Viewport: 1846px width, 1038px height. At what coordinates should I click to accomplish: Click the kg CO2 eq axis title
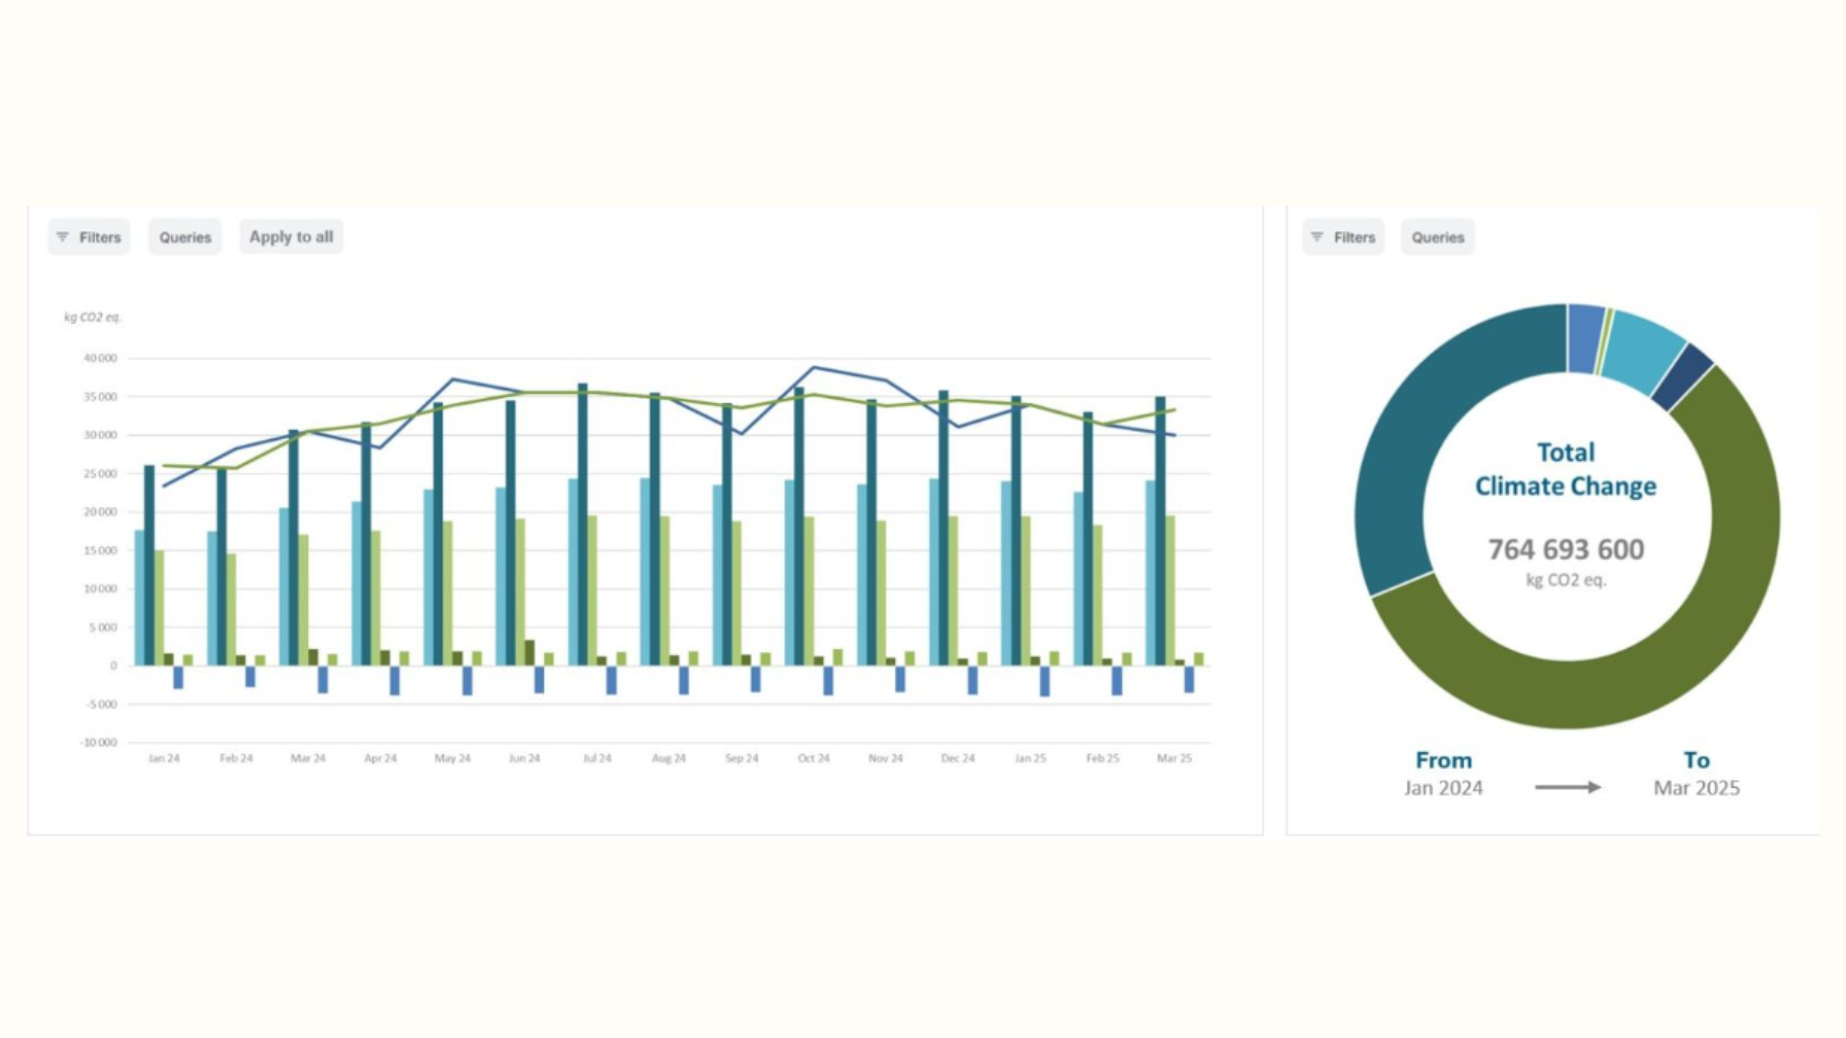point(93,318)
